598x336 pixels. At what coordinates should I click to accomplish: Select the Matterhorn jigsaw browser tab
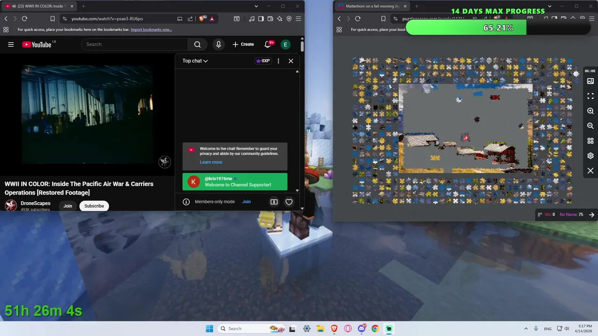(x=373, y=6)
